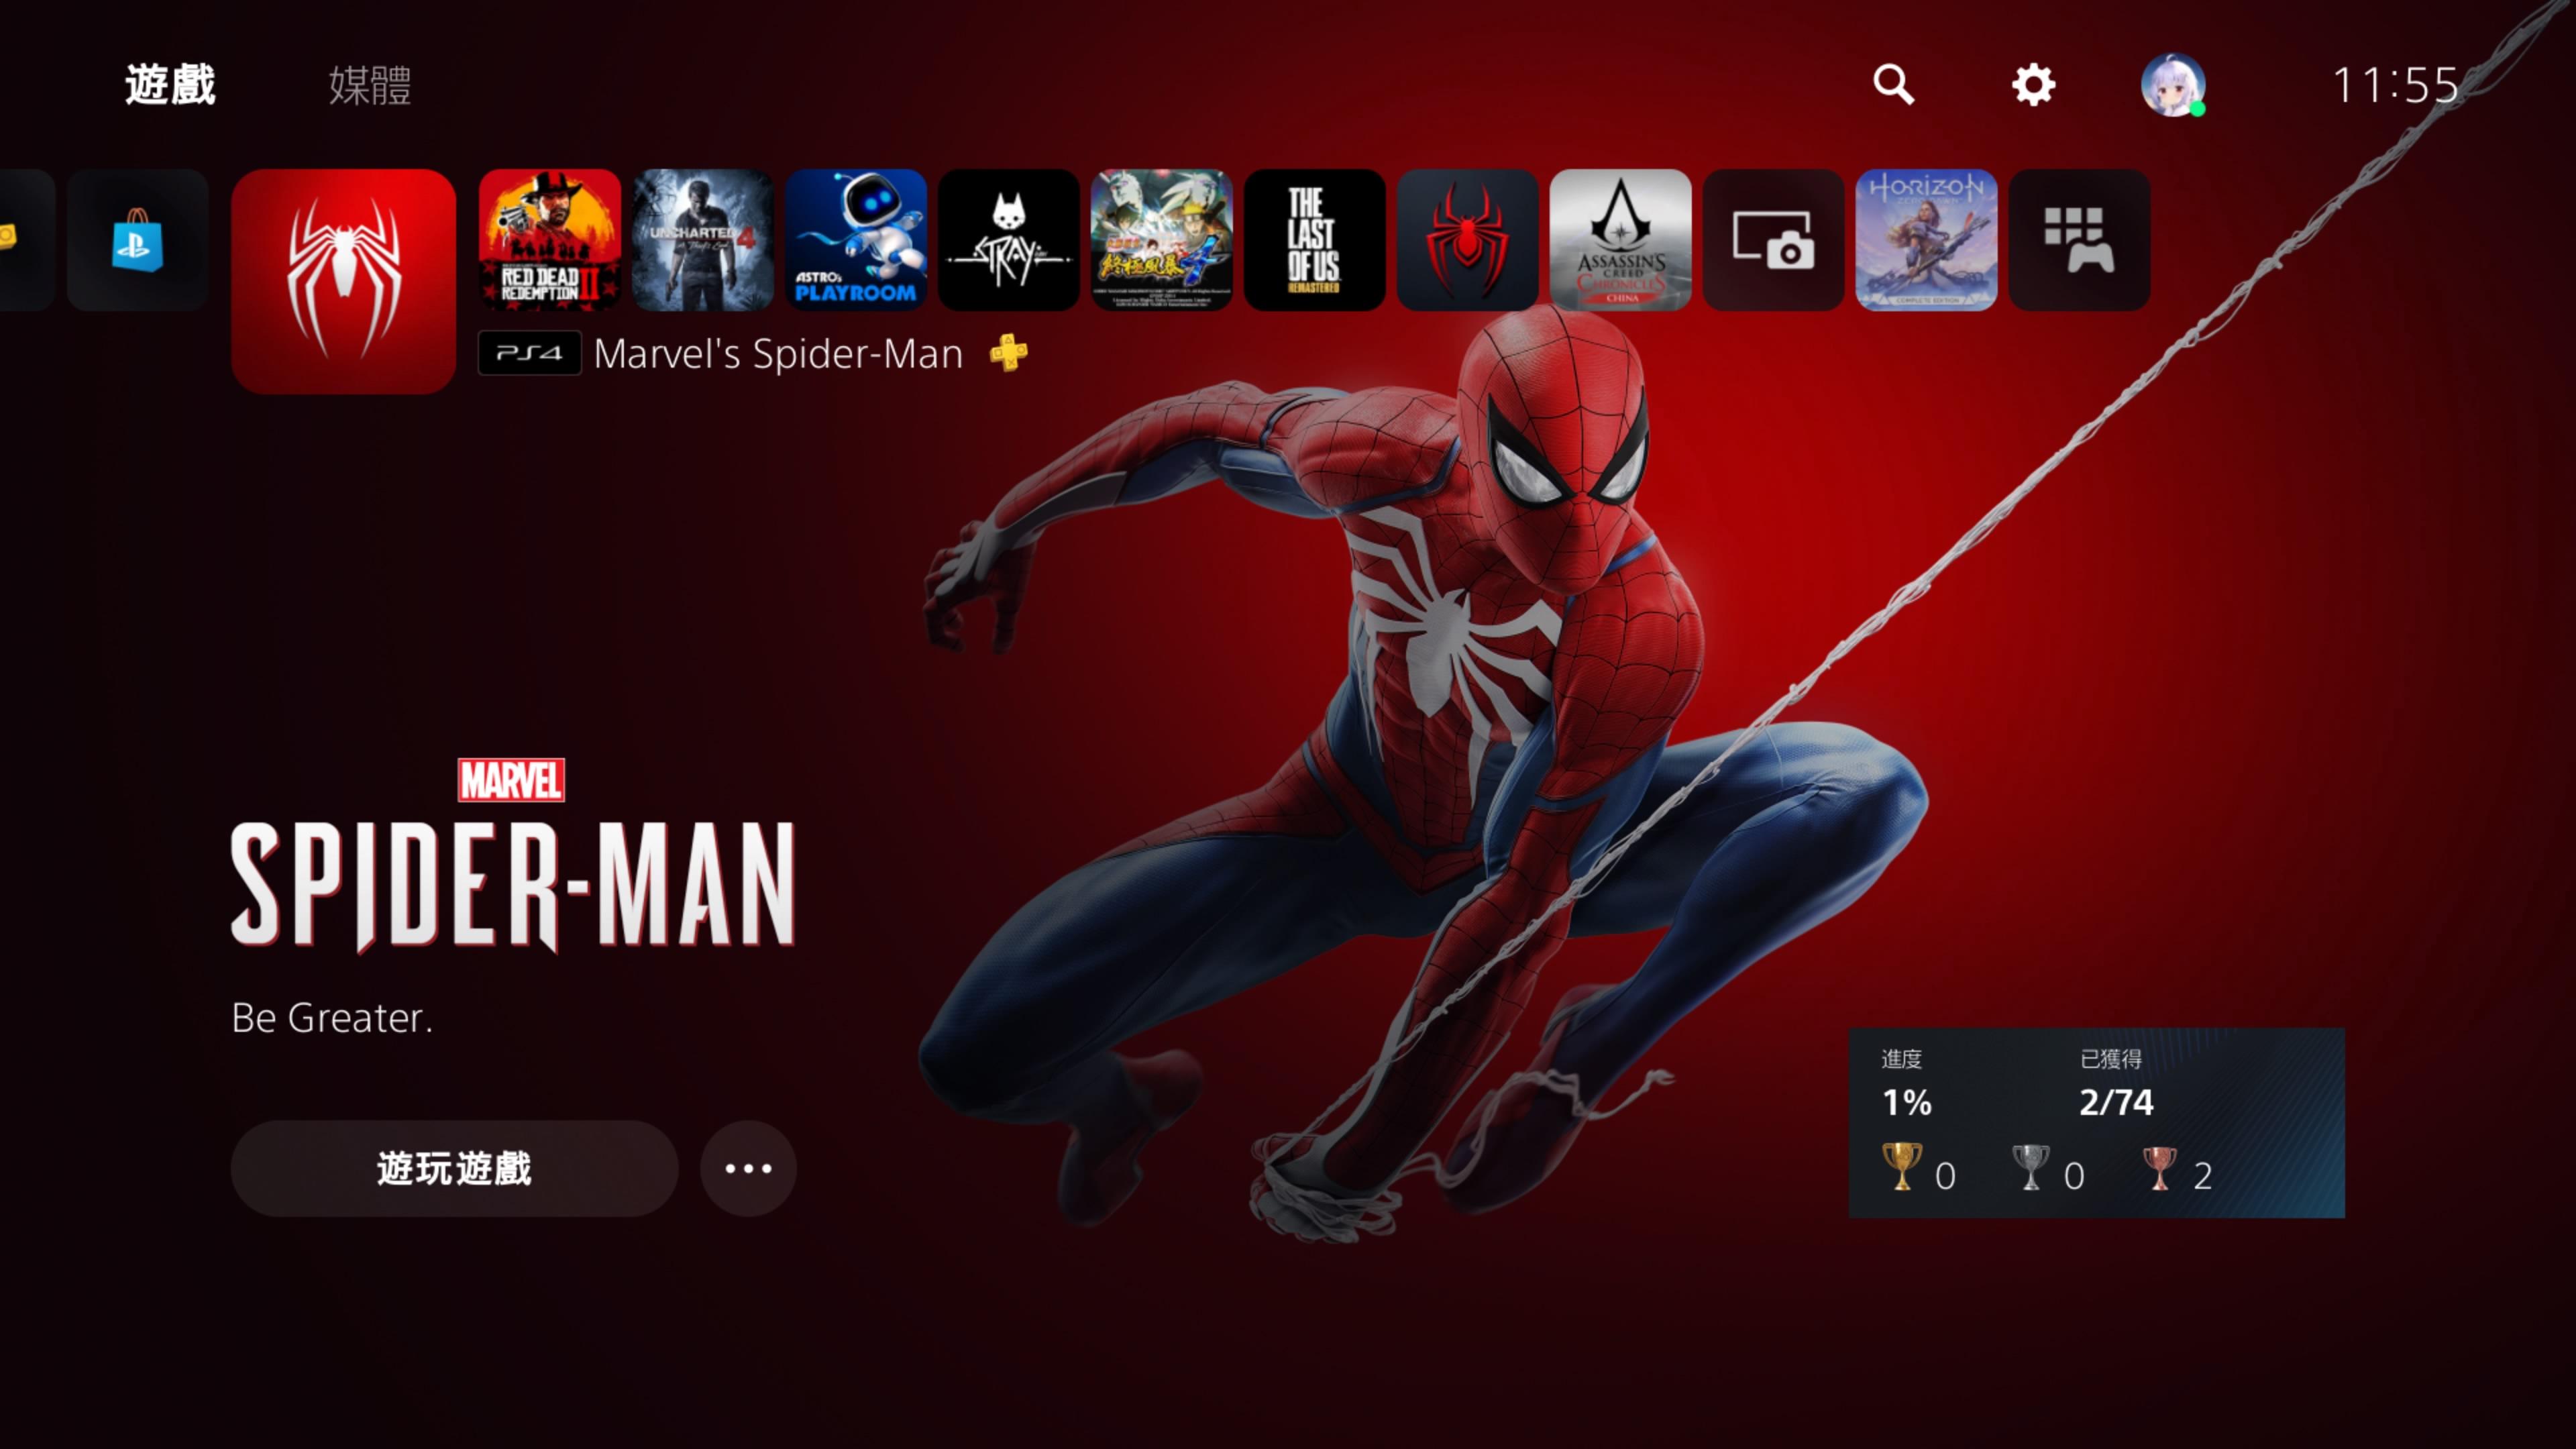Open the Media Gallery capture icon
2576x1449 pixels.
tap(1773, 240)
